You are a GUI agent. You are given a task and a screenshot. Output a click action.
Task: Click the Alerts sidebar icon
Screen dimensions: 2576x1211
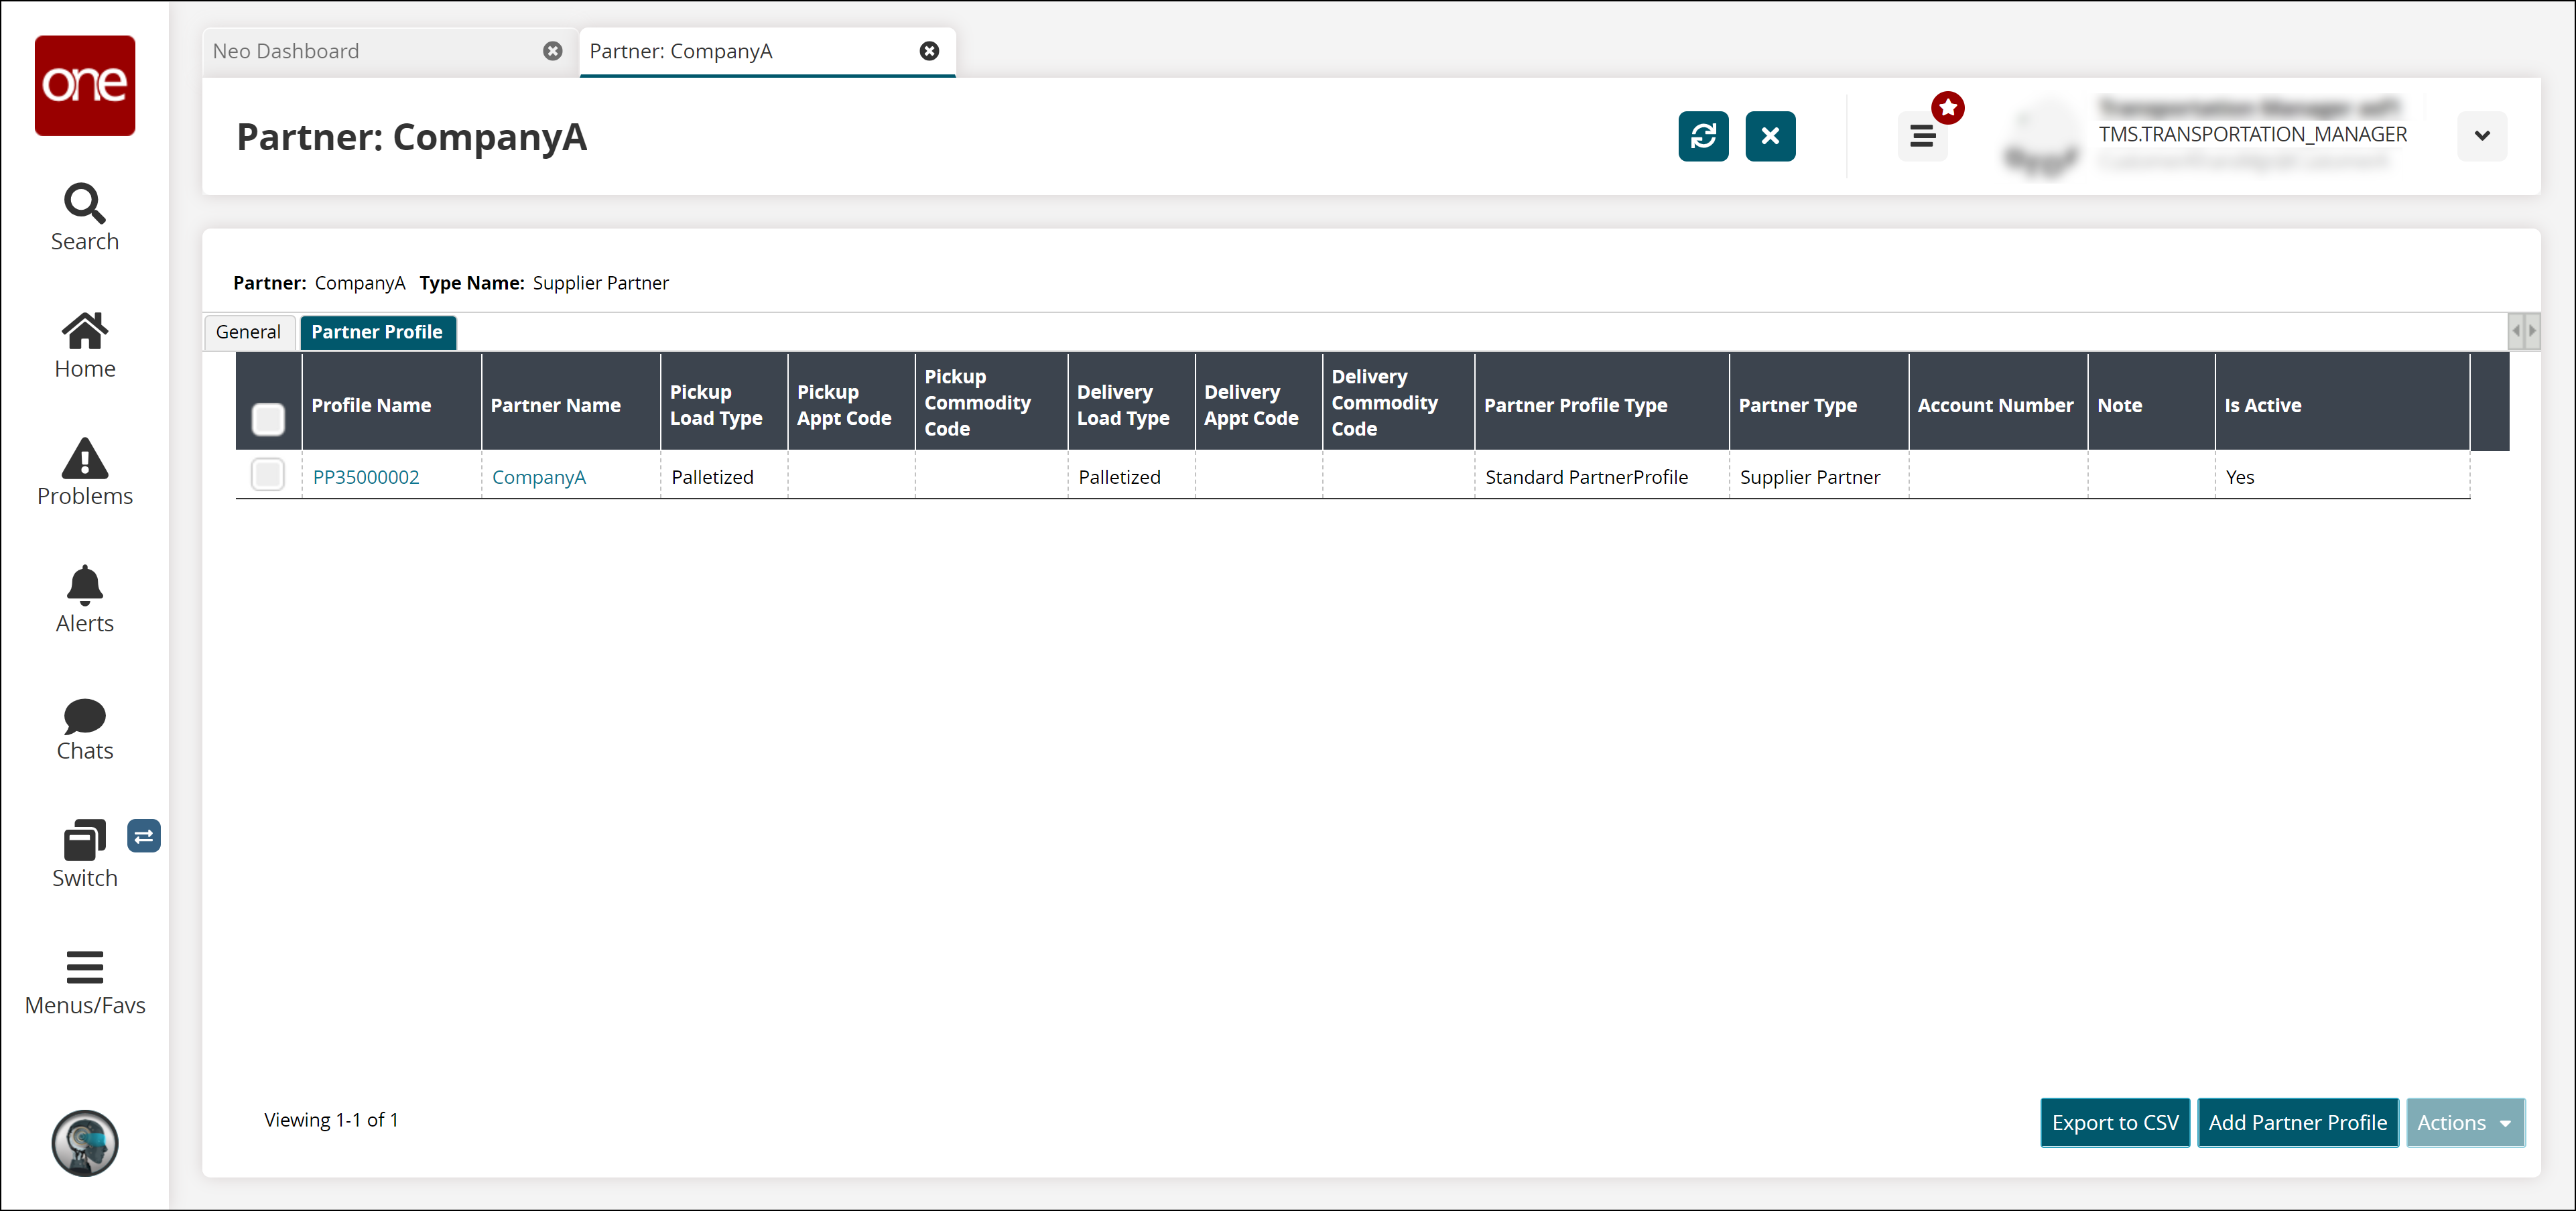[x=84, y=596]
